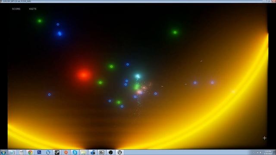Viewport: 276px width, 155px height.
Task: Open the system tray clock
Action: pos(268,152)
